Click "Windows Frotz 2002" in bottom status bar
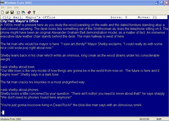The image size is (169, 121). click(x=11, y=119)
